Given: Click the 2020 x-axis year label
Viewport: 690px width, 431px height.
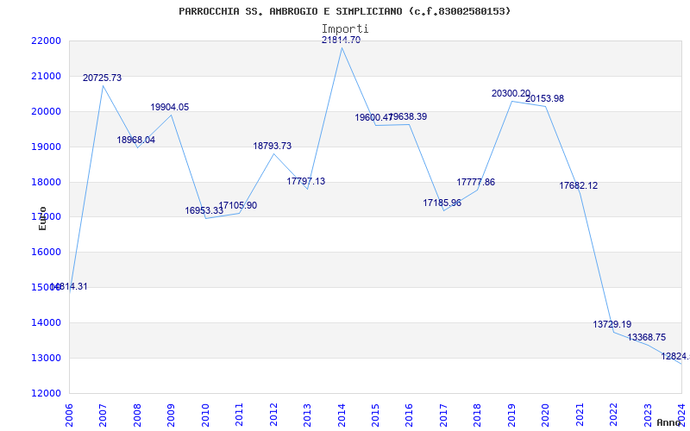Looking at the screenshot, I should tap(546, 415).
